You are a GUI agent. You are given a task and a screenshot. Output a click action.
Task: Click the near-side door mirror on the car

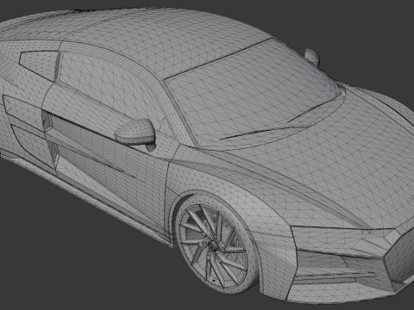(136, 132)
